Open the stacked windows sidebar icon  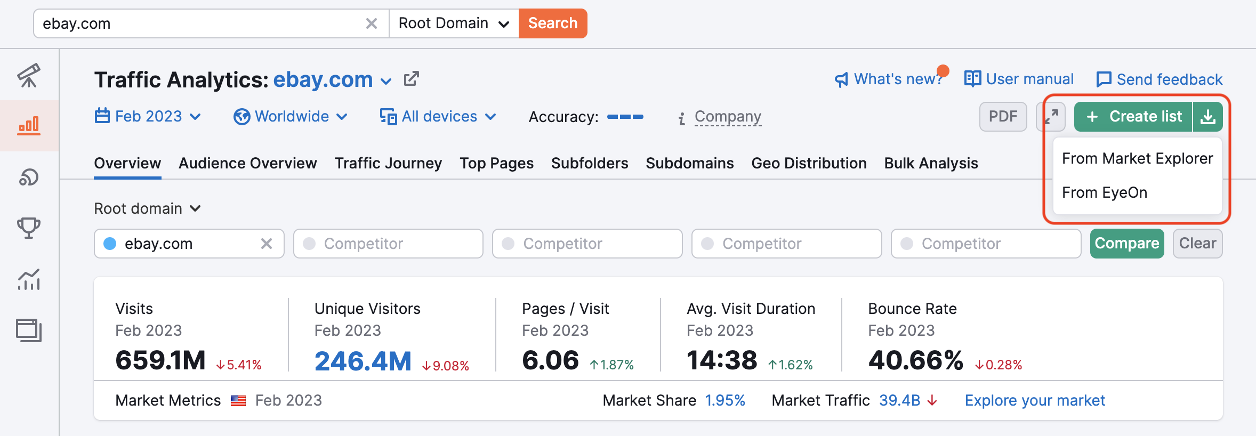click(29, 330)
